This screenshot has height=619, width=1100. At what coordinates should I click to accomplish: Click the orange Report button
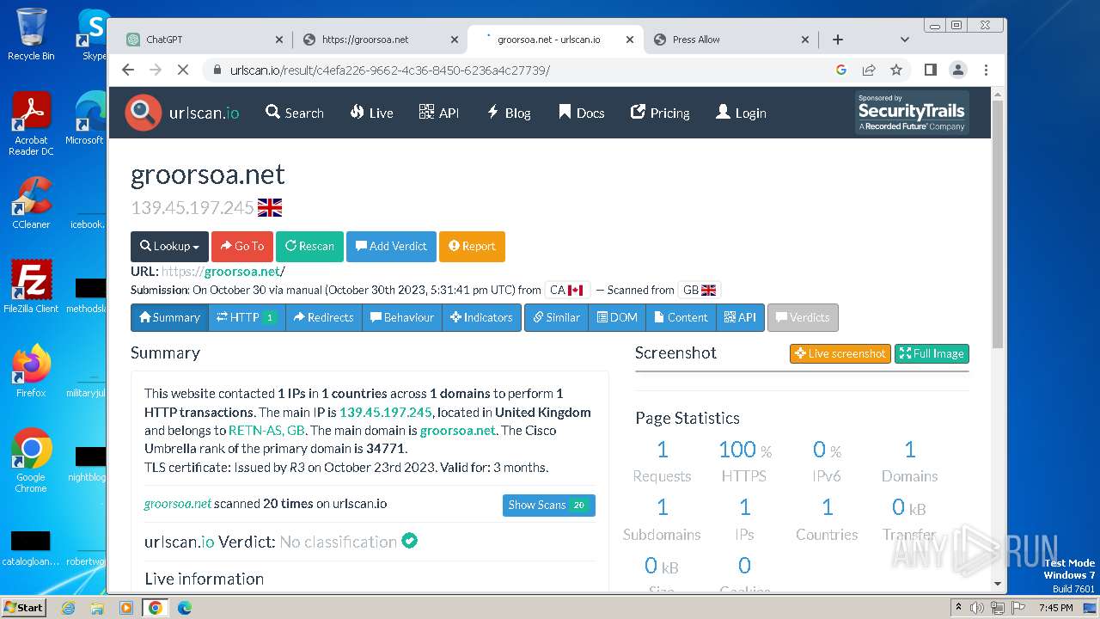coord(472,246)
